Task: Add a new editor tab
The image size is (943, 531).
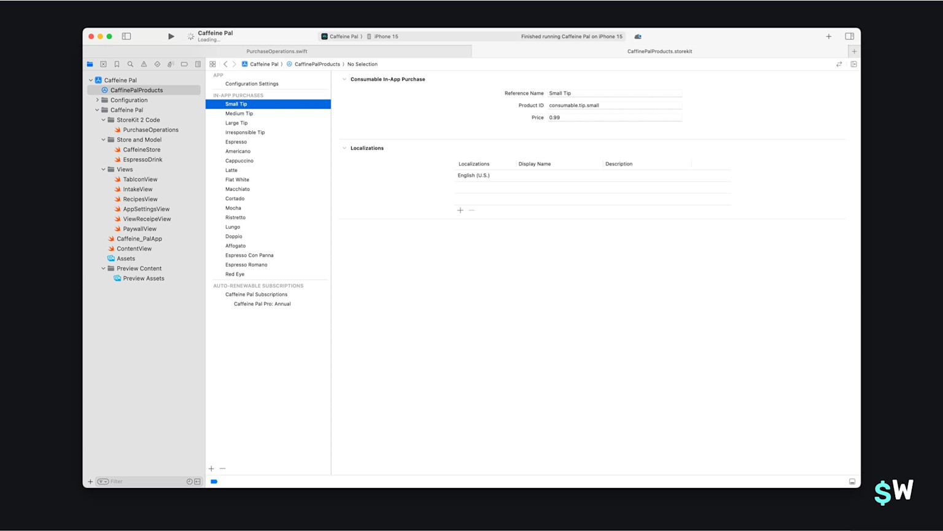Action: (x=854, y=52)
